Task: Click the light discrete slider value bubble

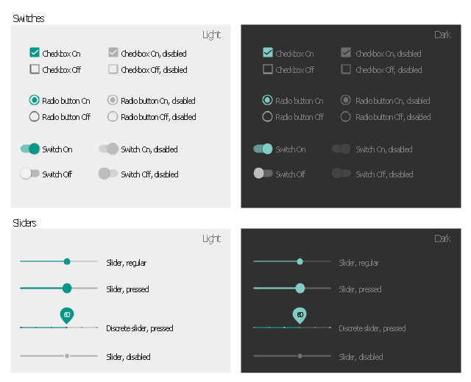Action: click(x=67, y=314)
